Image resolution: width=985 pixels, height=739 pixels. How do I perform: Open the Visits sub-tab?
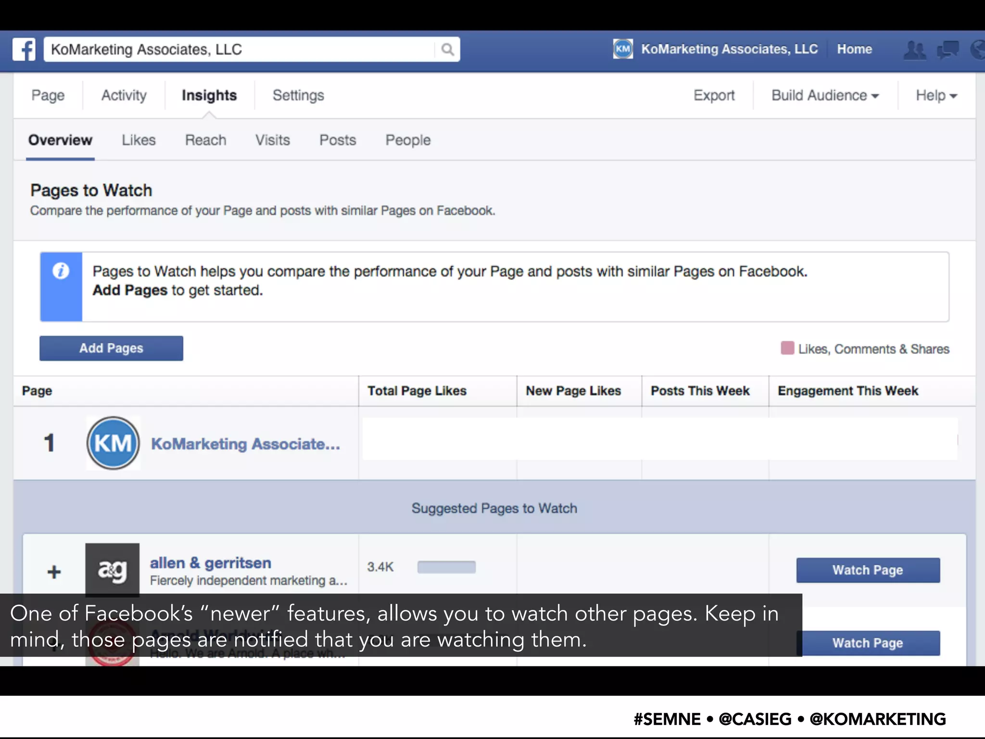pos(273,140)
